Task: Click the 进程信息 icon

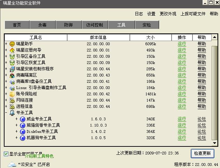Action: click(x=12, y=106)
